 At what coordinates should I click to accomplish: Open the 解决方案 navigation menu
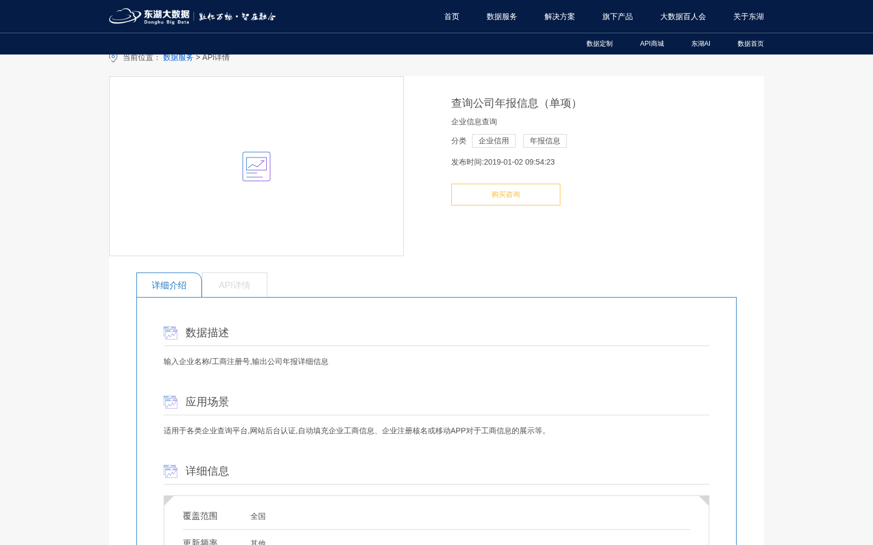560,16
